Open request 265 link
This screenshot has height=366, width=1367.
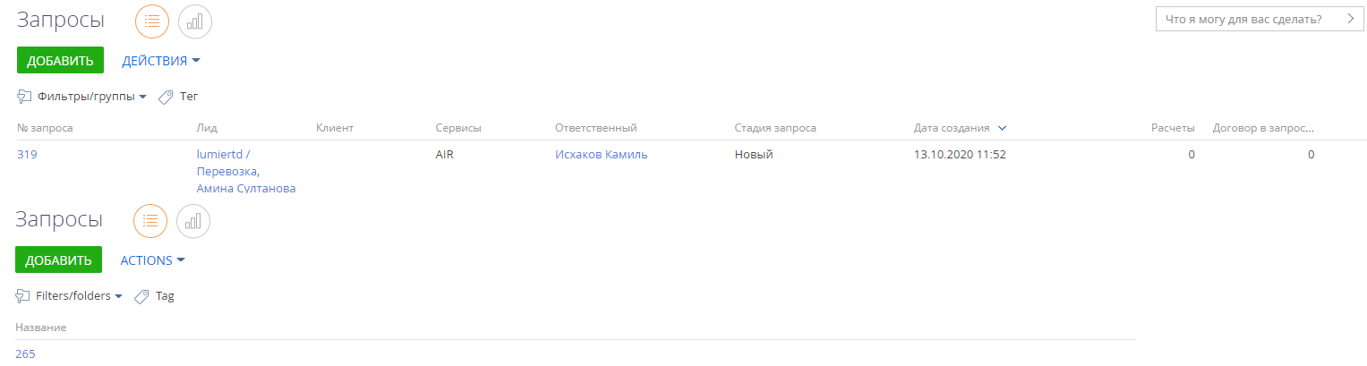25,353
